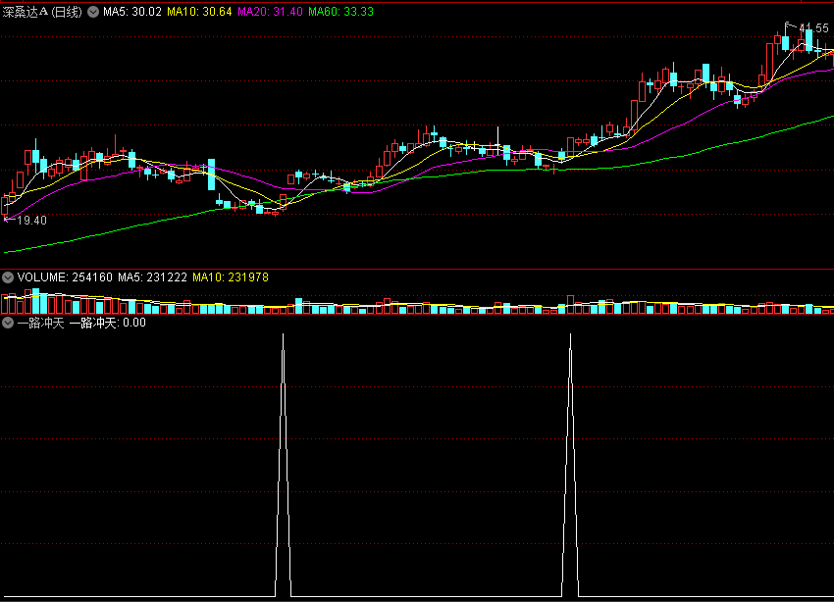Open the 一路冲天 indicator panel dropdown arrow
This screenshot has height=602, width=834.
click(x=8, y=323)
